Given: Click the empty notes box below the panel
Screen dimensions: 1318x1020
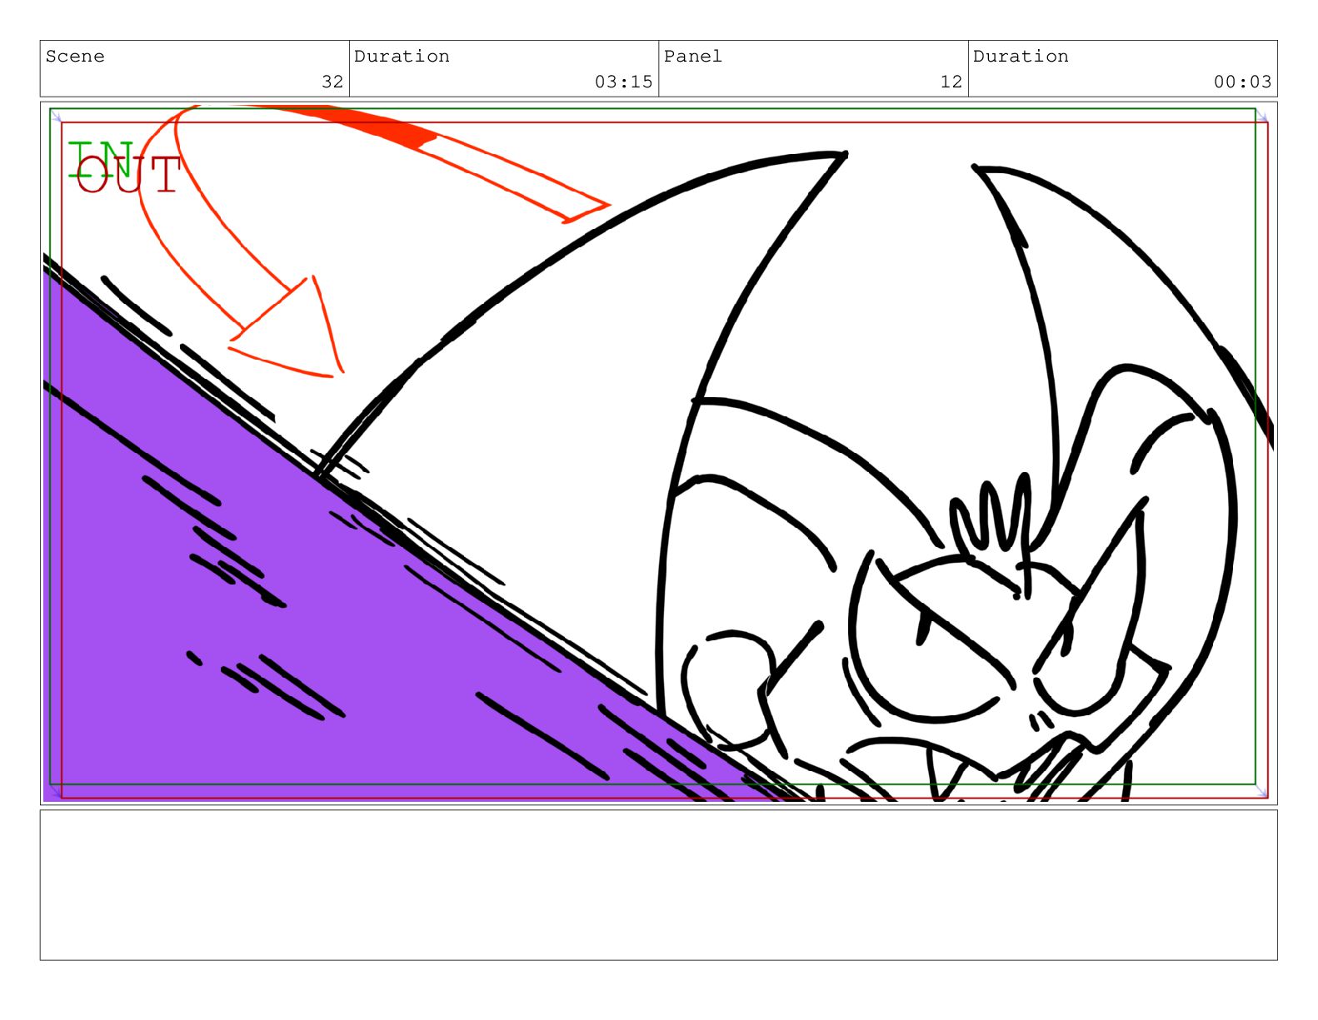Looking at the screenshot, I should click(658, 885).
